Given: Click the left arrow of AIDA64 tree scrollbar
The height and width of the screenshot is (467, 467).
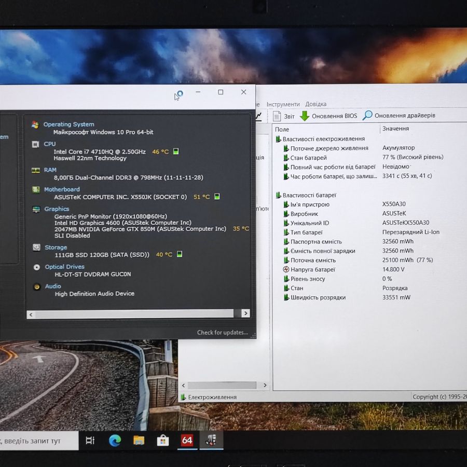Looking at the screenshot, I should coord(184,386).
